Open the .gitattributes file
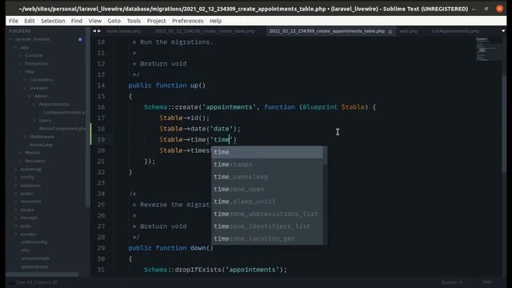This screenshot has height=288, width=512. [34, 266]
